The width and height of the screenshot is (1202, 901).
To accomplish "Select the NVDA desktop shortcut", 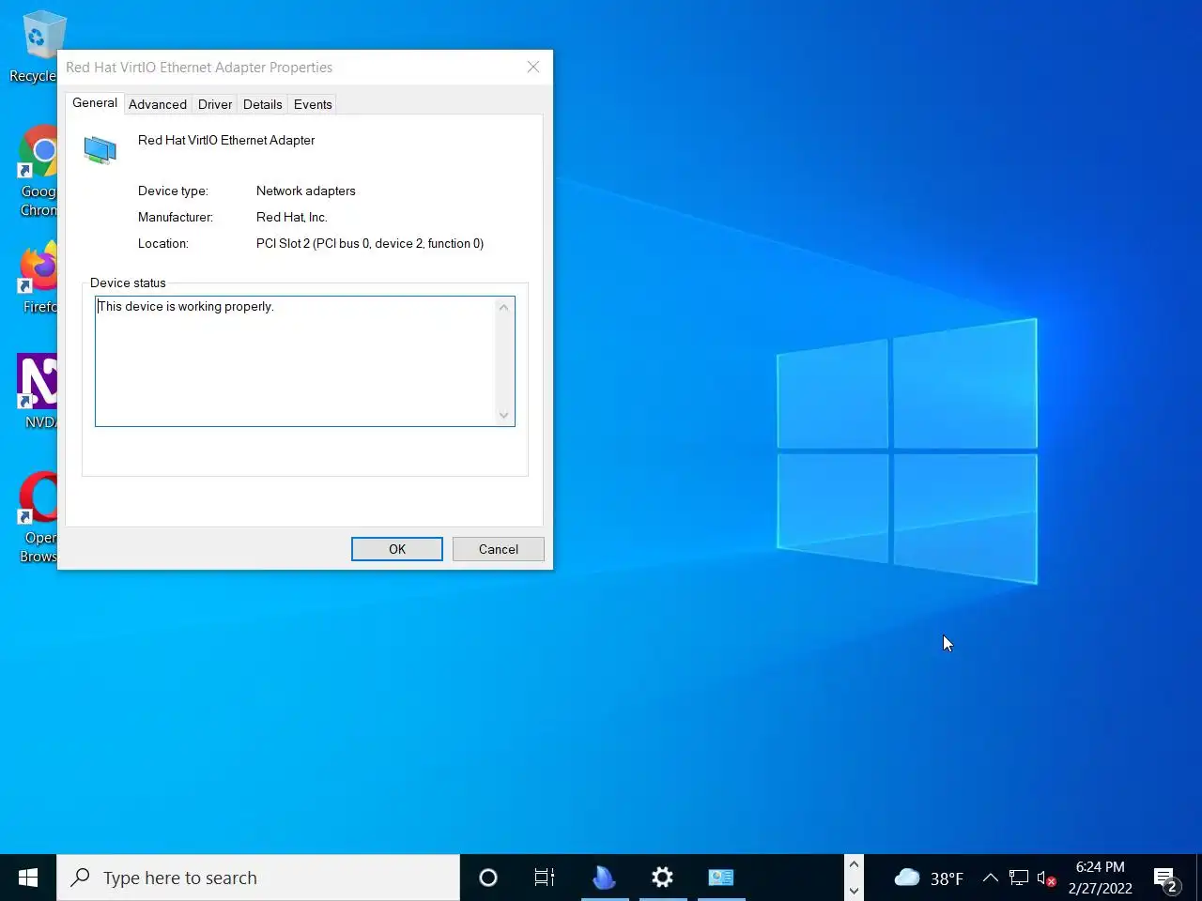I will (x=38, y=392).
